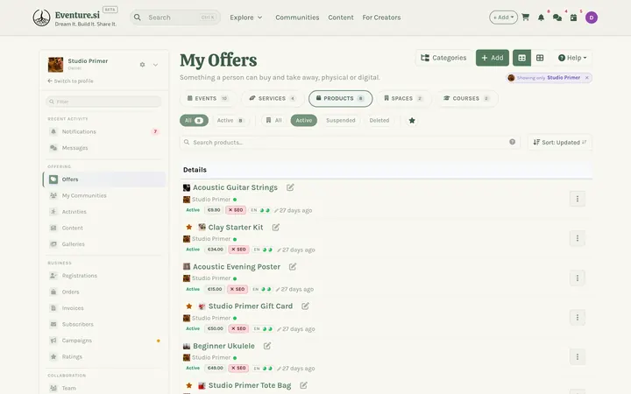Go to For Creators page
This screenshot has height=394, width=631.
[381, 18]
